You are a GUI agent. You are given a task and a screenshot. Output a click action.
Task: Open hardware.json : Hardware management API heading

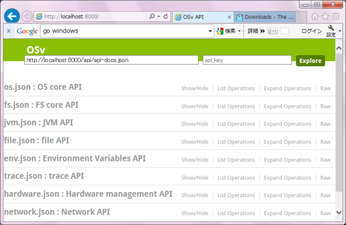(x=88, y=194)
